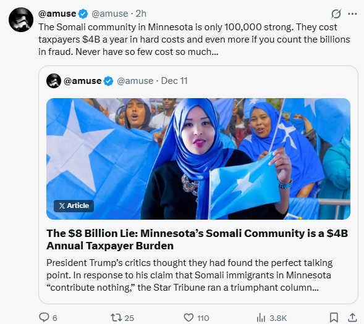Screen dimensions: 364x324
Task: Click the top @amuse display name
Action: 57,14
